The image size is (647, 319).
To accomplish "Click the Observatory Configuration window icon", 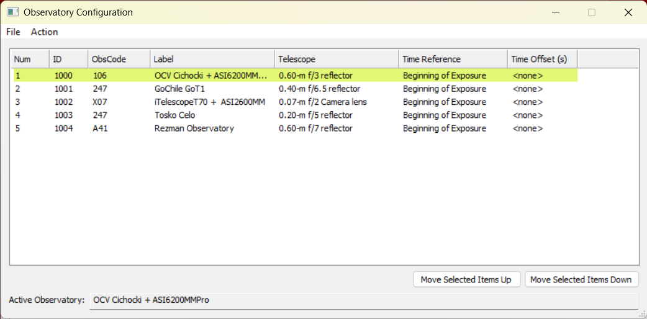I will click(13, 12).
